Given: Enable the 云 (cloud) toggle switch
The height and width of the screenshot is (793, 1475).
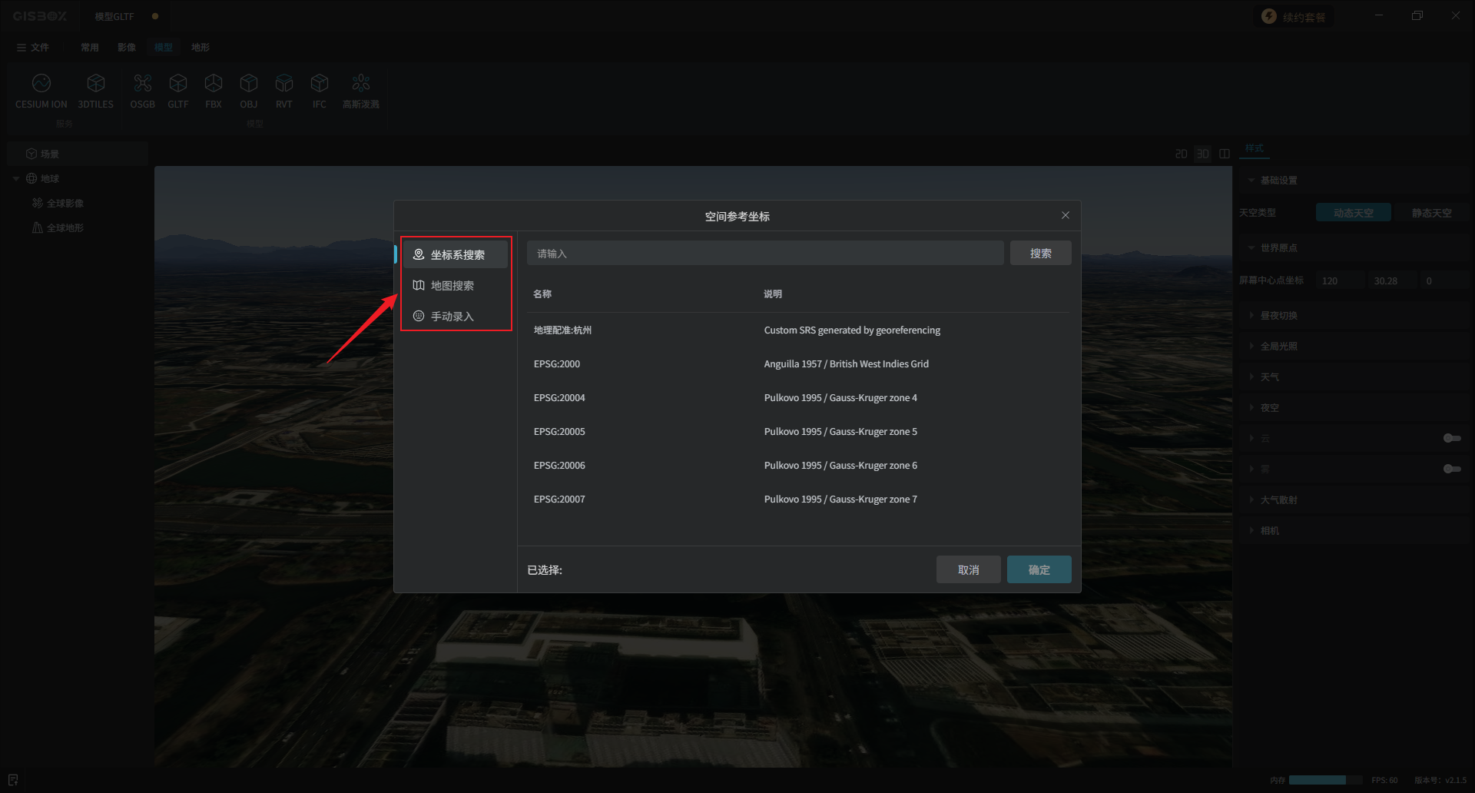Looking at the screenshot, I should pos(1451,438).
